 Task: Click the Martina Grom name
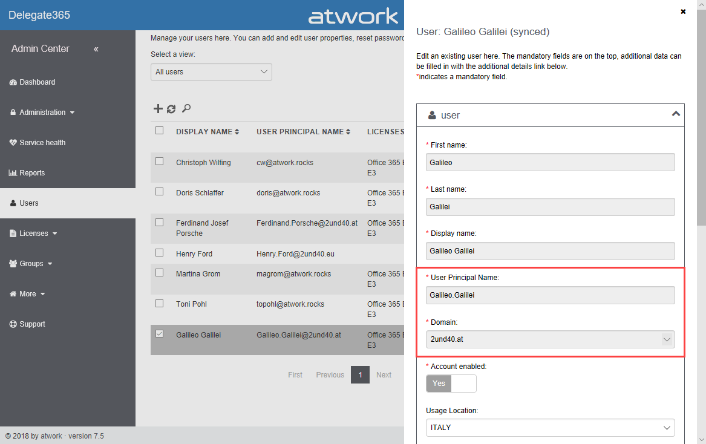pos(198,274)
